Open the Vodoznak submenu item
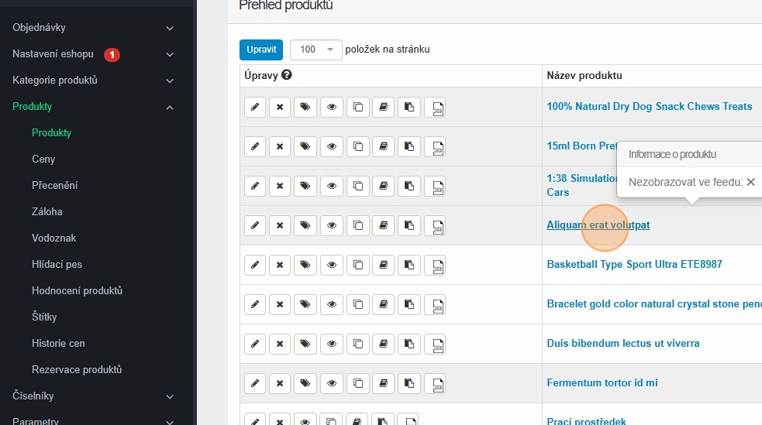 tap(53, 238)
